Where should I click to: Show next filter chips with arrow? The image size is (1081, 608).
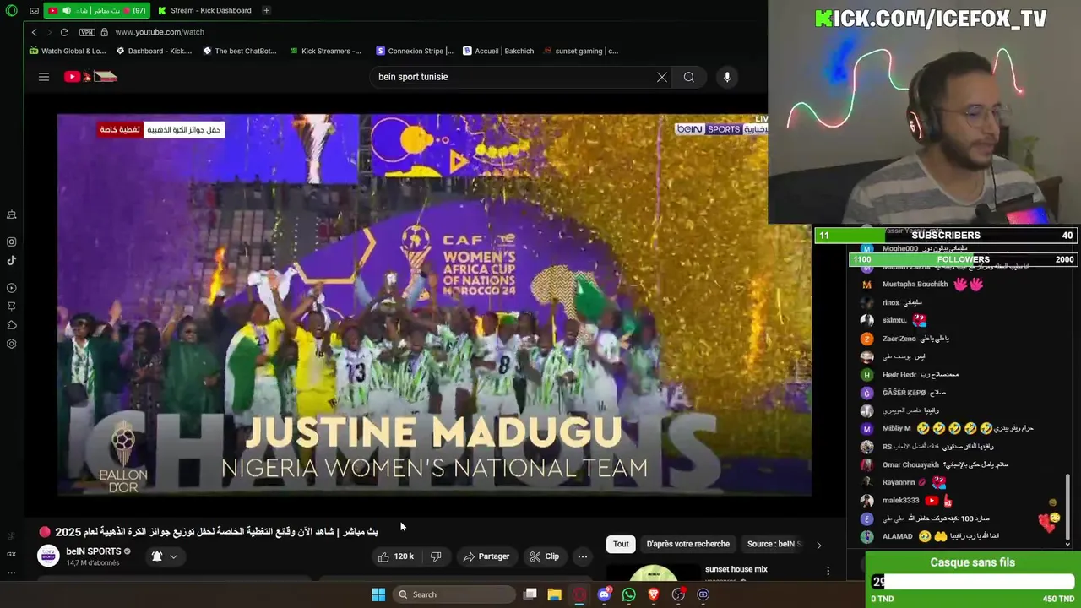pos(818,545)
